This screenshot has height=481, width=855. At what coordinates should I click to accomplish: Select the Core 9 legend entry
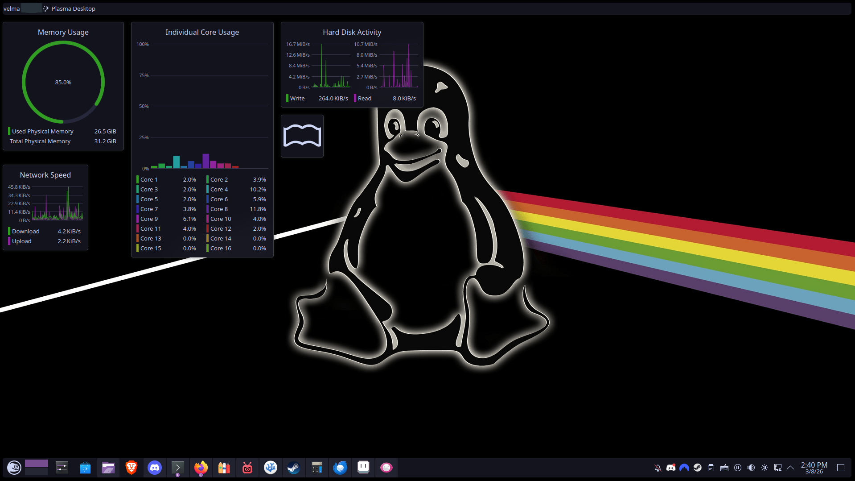tap(166, 219)
